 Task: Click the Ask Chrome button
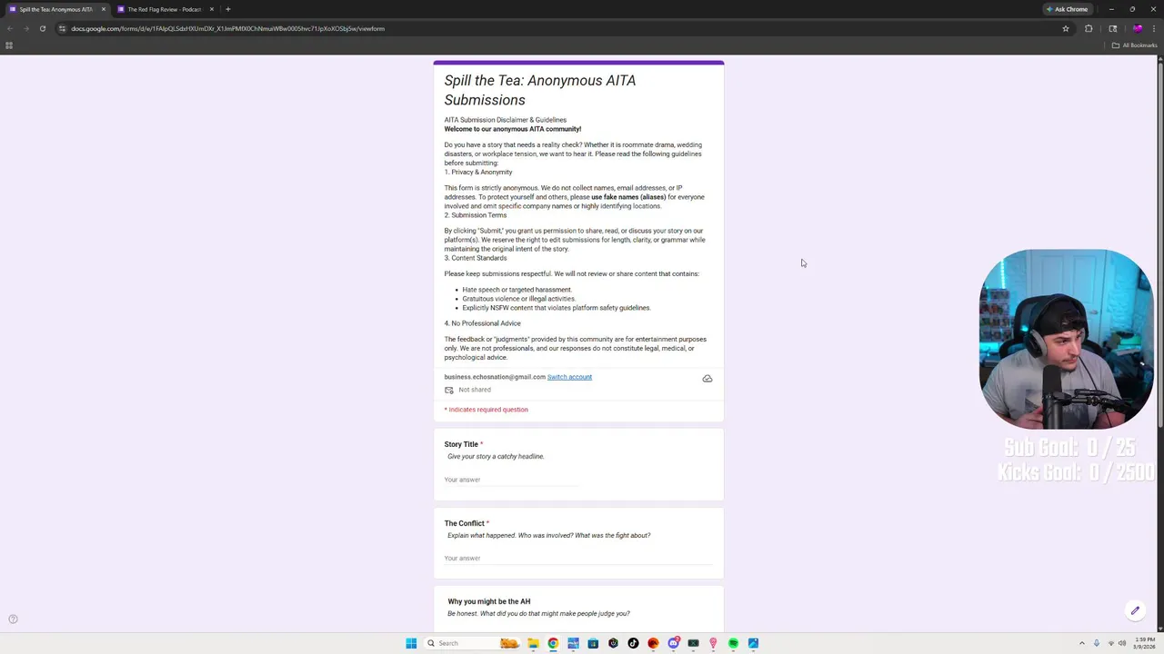pyautogui.click(x=1067, y=9)
